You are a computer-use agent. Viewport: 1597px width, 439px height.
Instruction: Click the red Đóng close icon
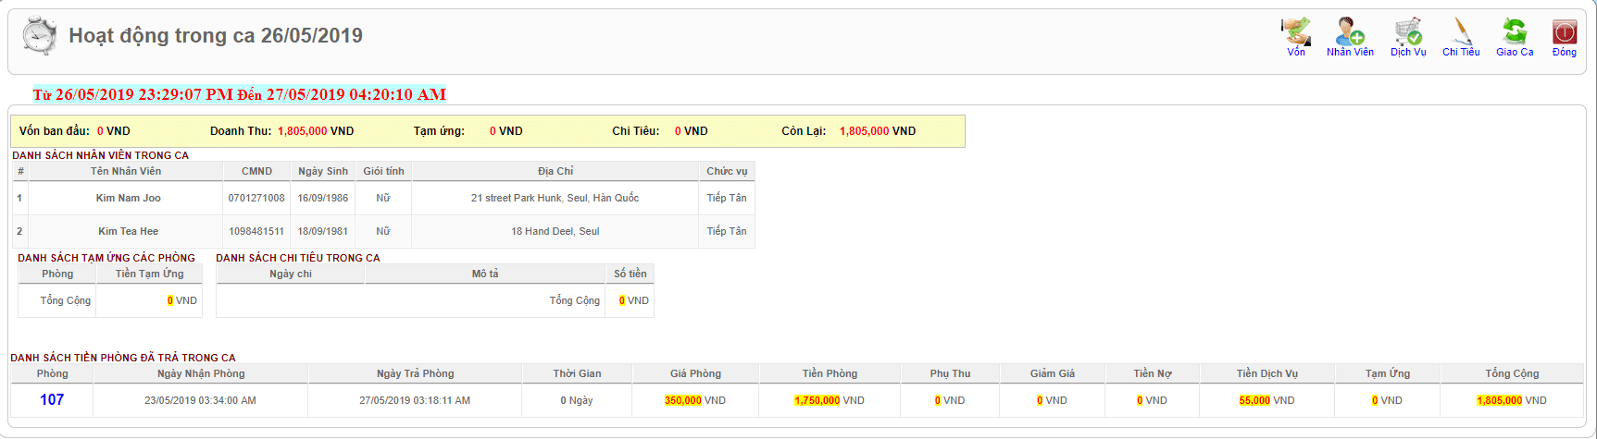click(x=1565, y=33)
